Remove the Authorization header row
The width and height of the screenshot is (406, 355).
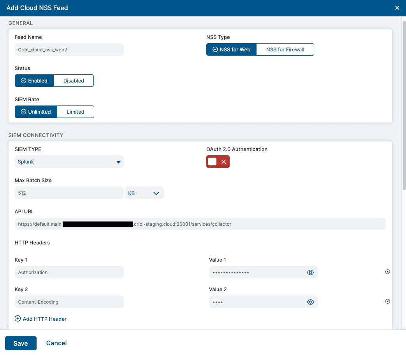click(x=387, y=272)
